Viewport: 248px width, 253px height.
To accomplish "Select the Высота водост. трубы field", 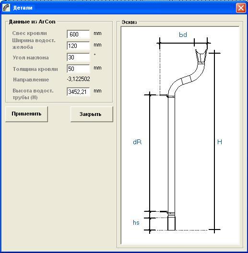I will pos(78,92).
